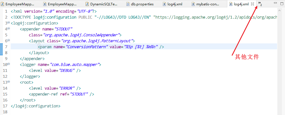Open the db.properties editor tab
This screenshot has width=285, height=115.
tap(140, 4)
